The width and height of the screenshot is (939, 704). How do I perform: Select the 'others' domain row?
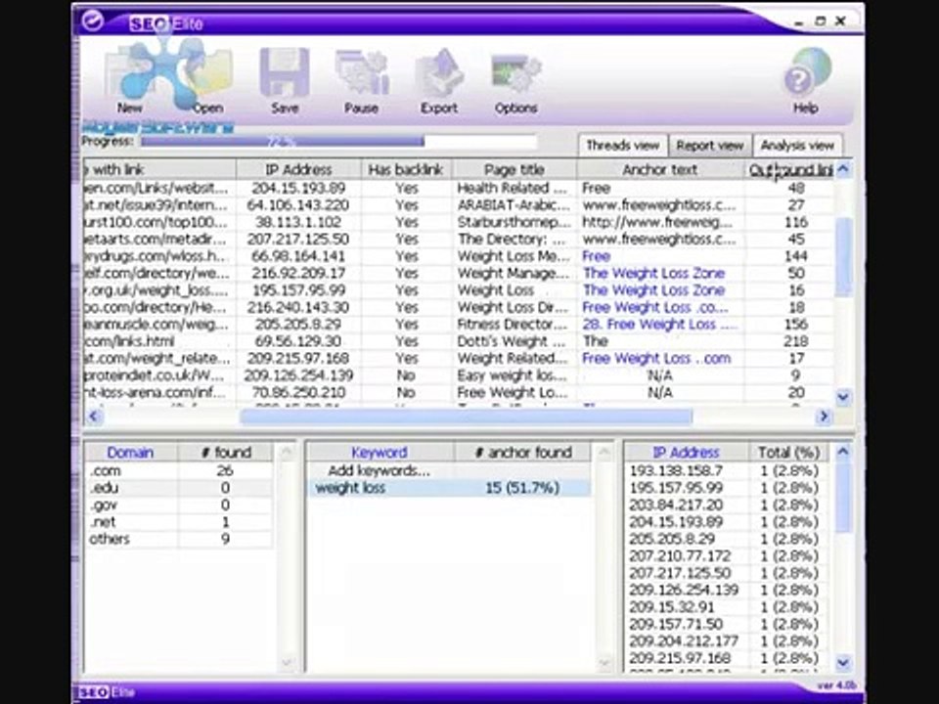(179, 539)
